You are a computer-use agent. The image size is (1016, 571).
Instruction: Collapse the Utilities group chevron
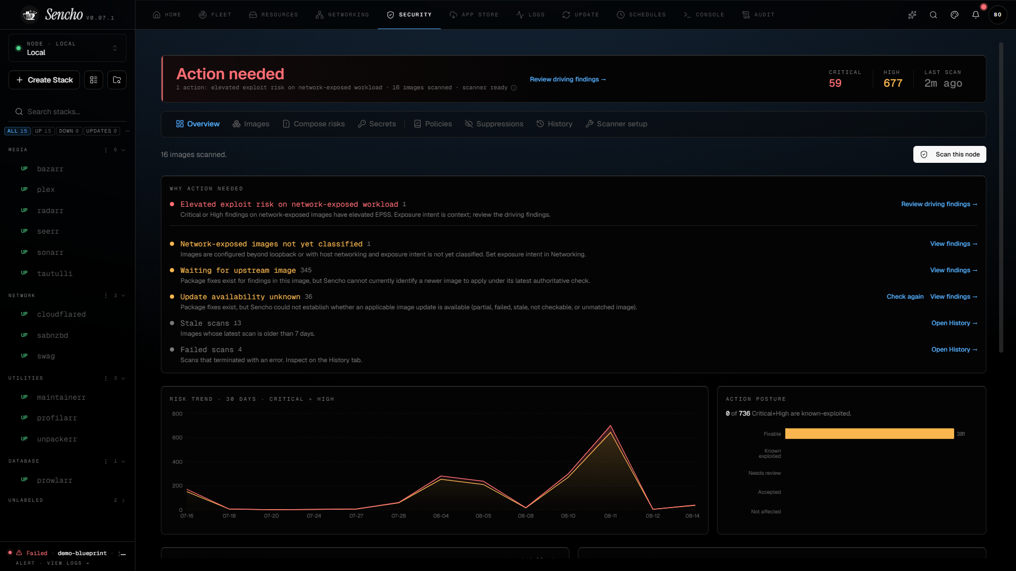pyautogui.click(x=123, y=378)
